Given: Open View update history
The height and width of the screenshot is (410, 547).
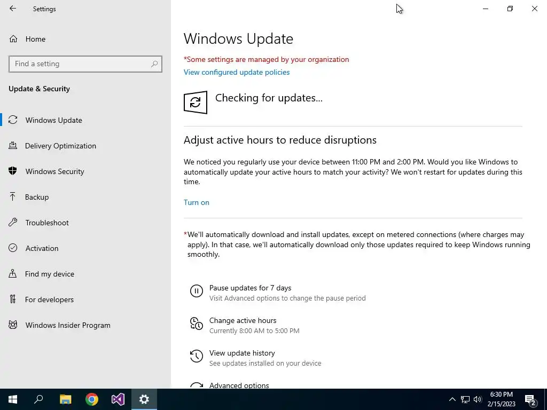Looking at the screenshot, I should click(242, 353).
